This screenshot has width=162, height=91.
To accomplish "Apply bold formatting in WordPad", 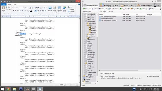I will point(13,11).
